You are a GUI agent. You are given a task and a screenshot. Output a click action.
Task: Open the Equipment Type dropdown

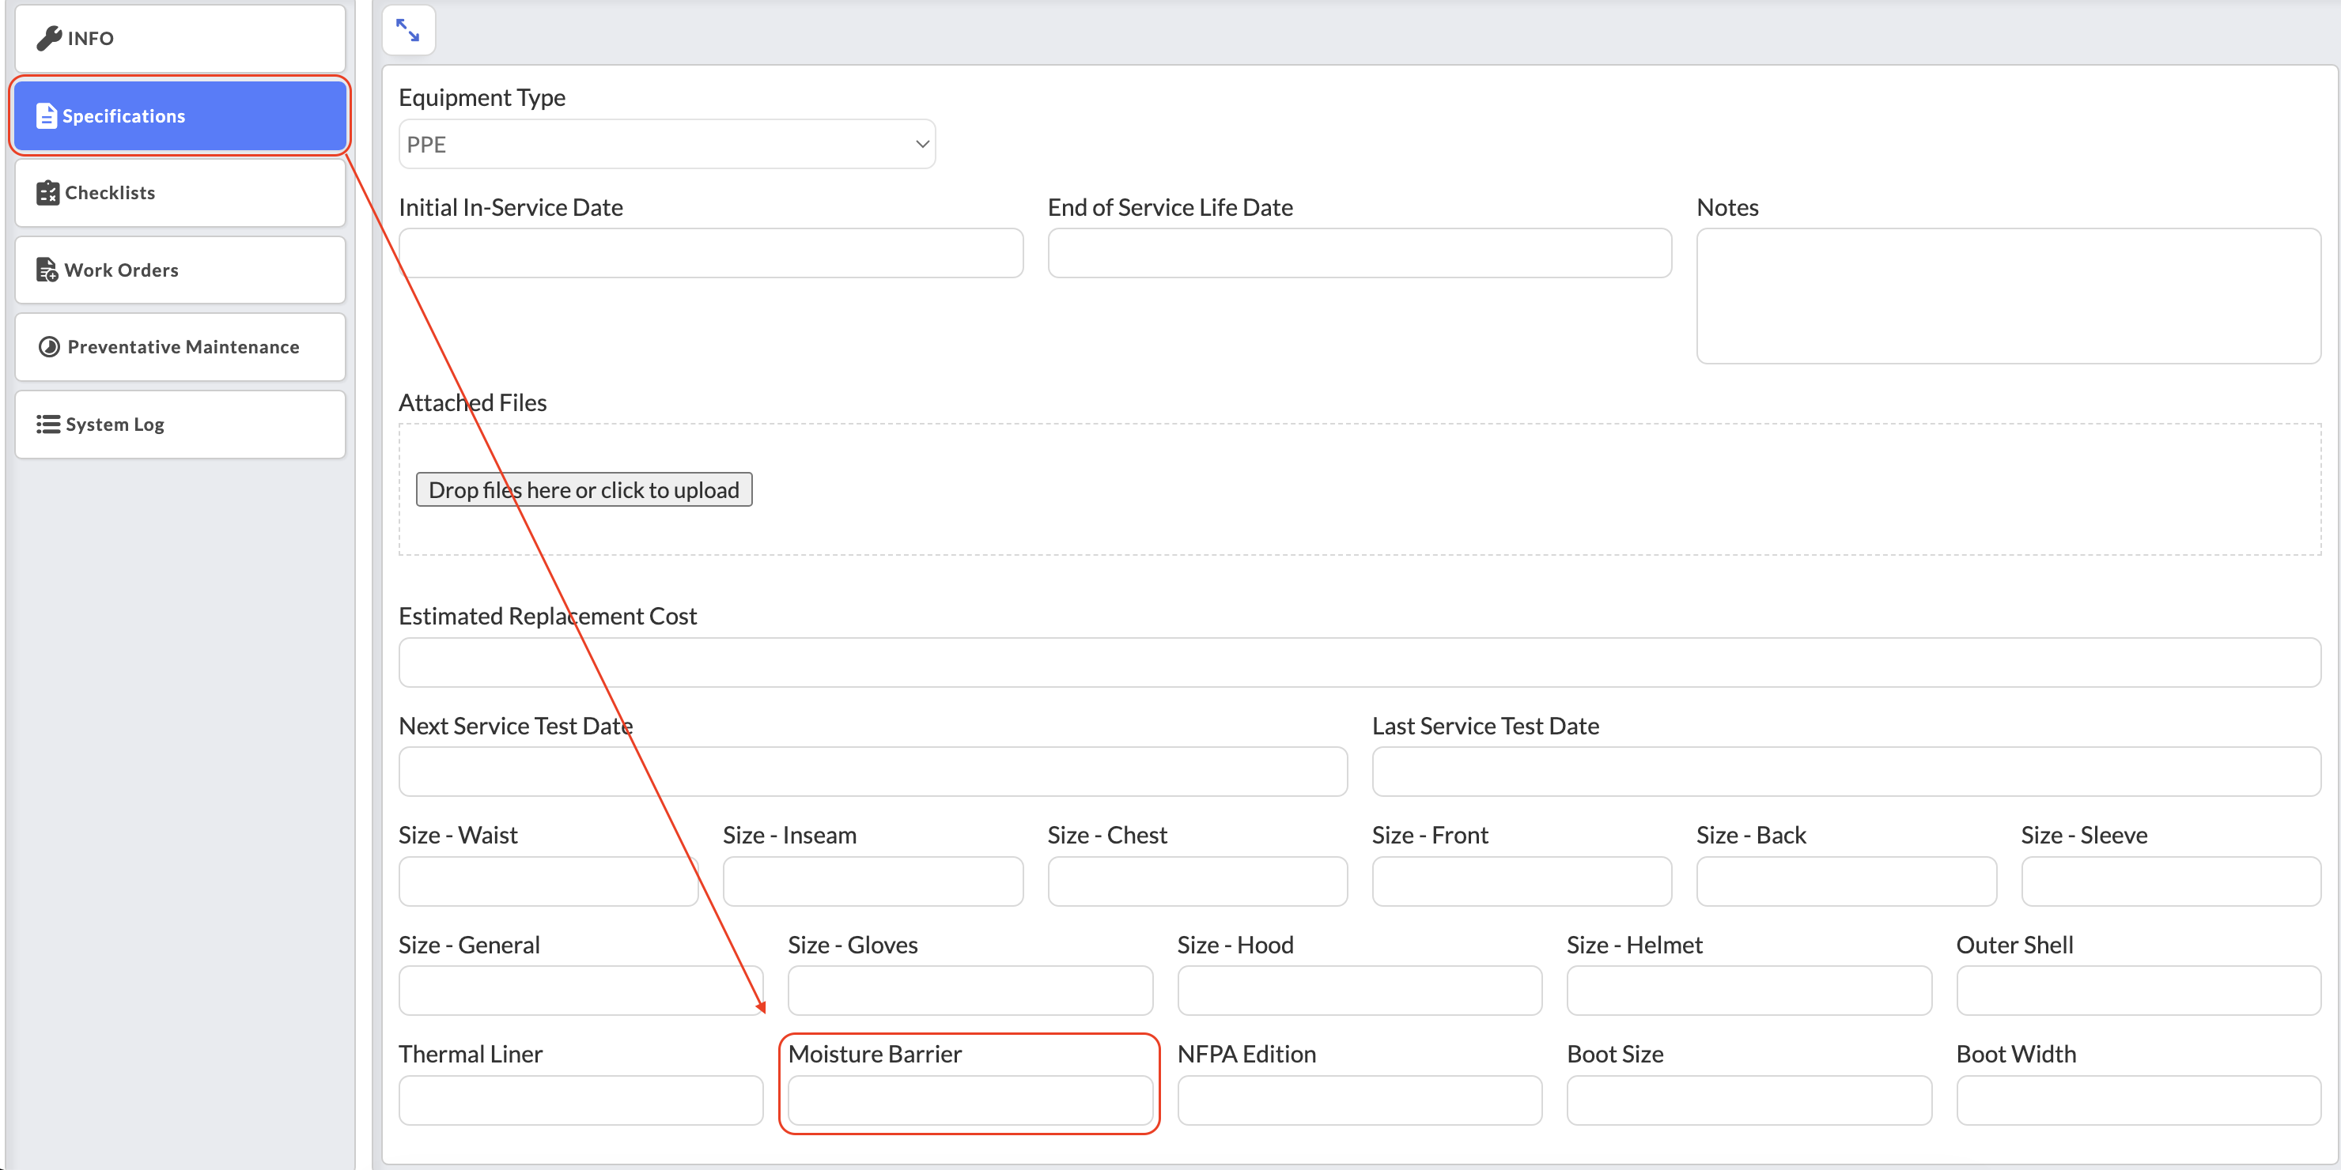click(x=667, y=145)
